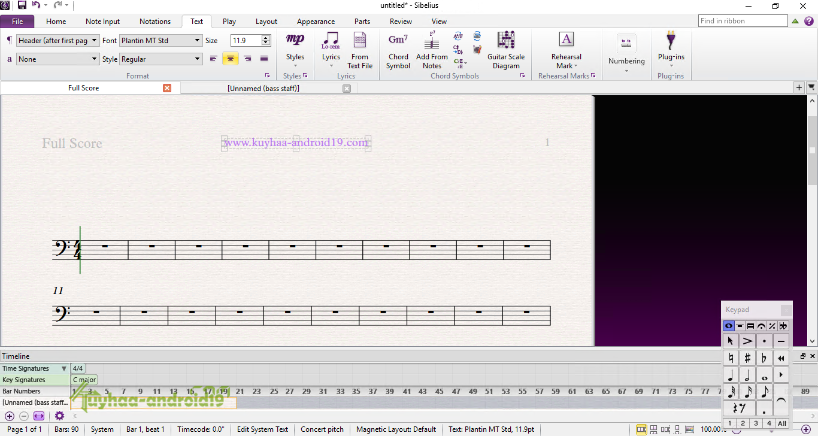Image resolution: width=818 pixels, height=436 pixels.
Task: Click the rest button on Keypad
Action: (x=738, y=408)
